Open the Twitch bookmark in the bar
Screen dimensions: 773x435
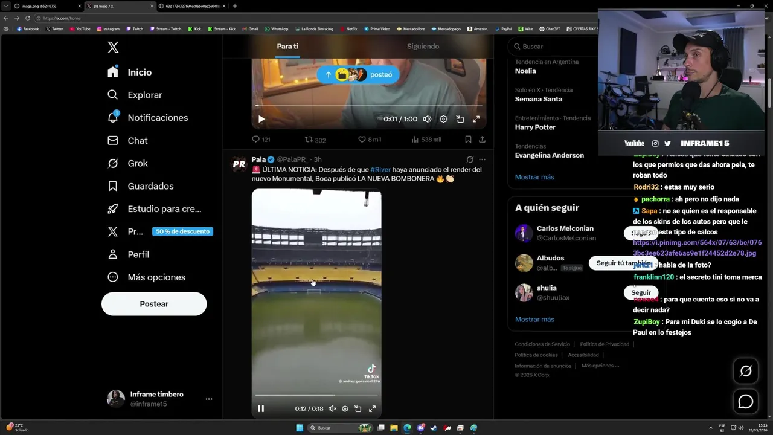point(135,29)
